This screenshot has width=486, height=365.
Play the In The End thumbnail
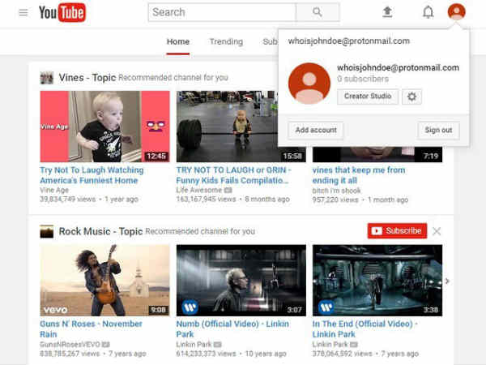pos(377,281)
